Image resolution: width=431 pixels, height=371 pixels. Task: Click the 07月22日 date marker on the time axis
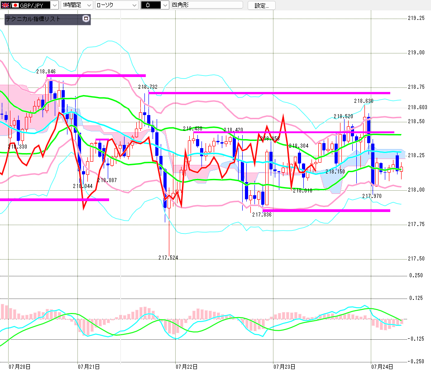[187, 366]
